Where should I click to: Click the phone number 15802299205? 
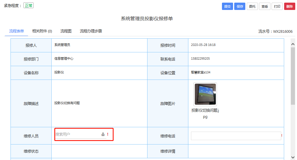(200, 59)
